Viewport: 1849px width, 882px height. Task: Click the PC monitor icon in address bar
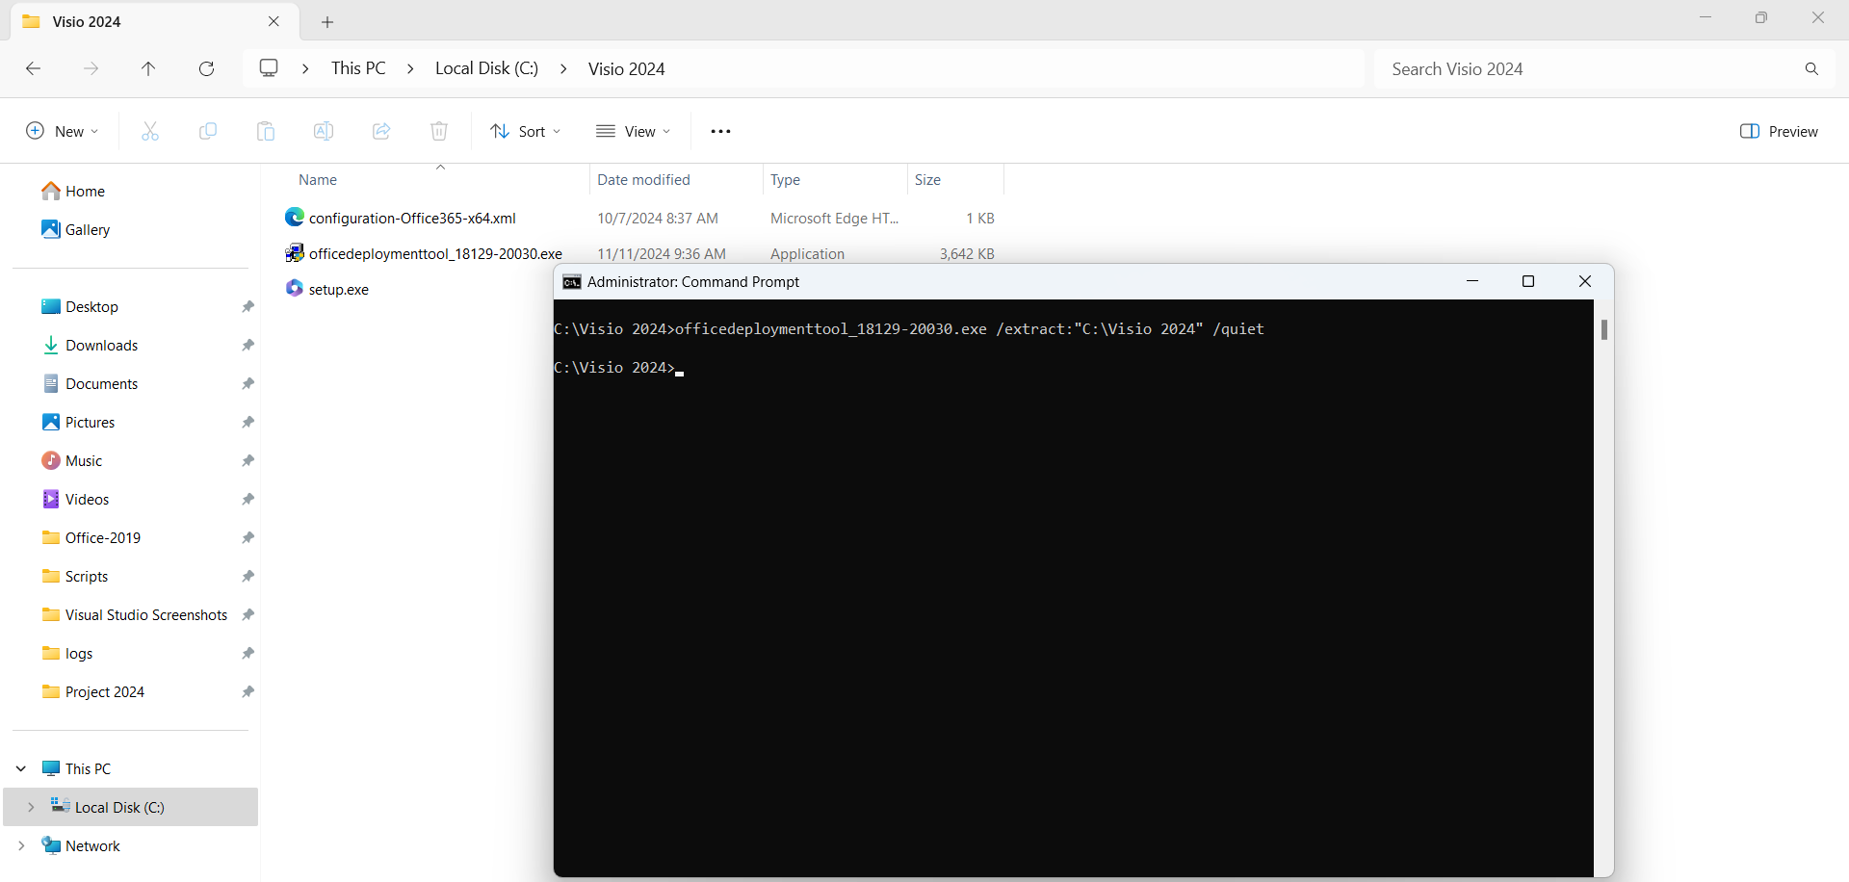[x=269, y=68]
